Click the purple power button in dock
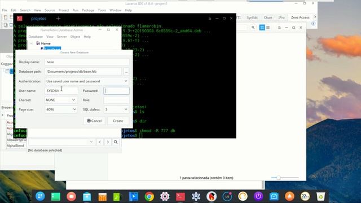Screen dimensions: 361x203 (x=258, y=197)
